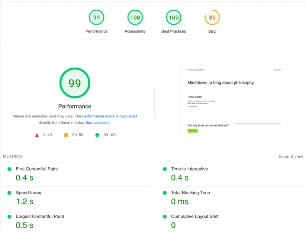Jump to the SEO score gauge showing 80
Screen dimensions: 306x233
(x=212, y=17)
